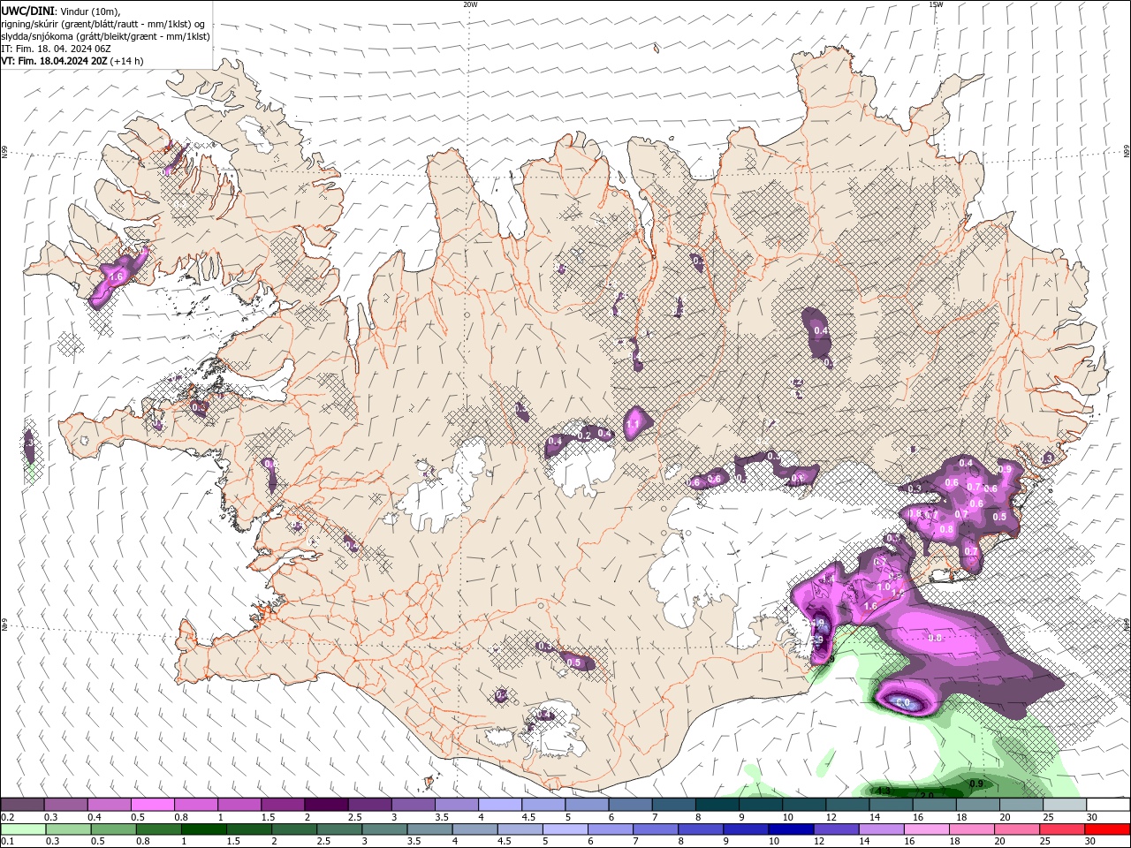Select the deep blue swatch labeled 10 in lower legend
The width and height of the screenshot is (1131, 848).
[x=791, y=829]
